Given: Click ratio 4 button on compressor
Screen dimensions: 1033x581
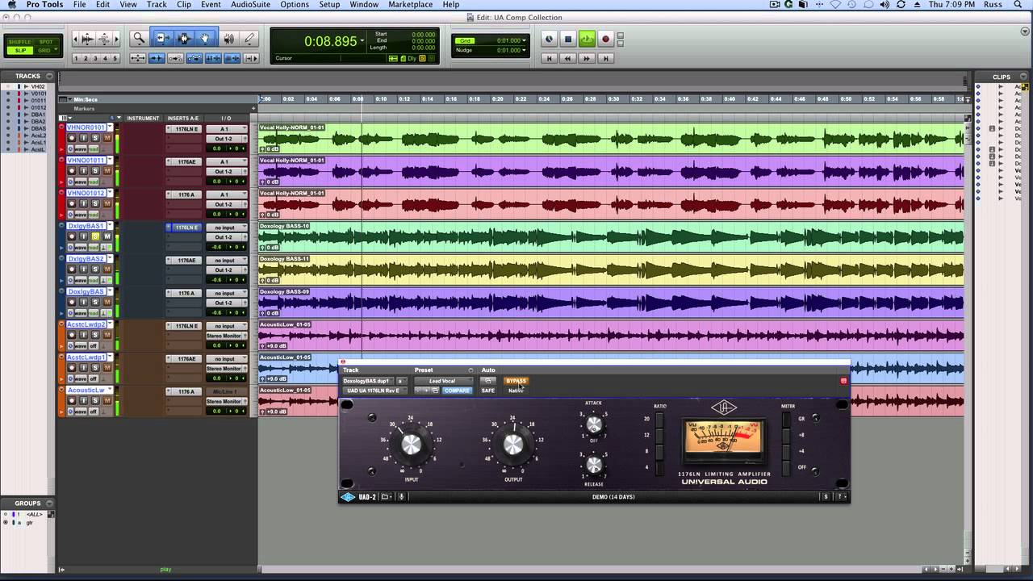Looking at the screenshot, I should point(659,467).
